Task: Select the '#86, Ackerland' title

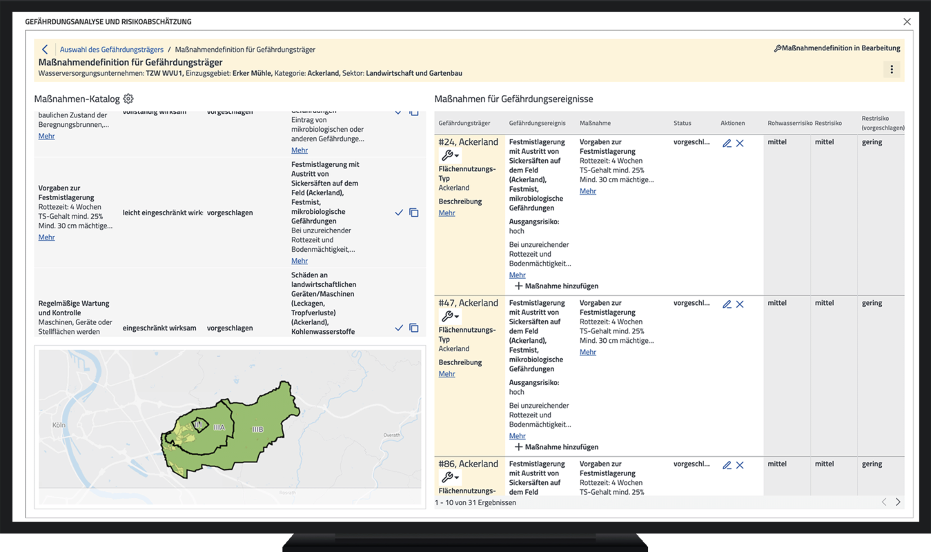Action: coord(468,464)
